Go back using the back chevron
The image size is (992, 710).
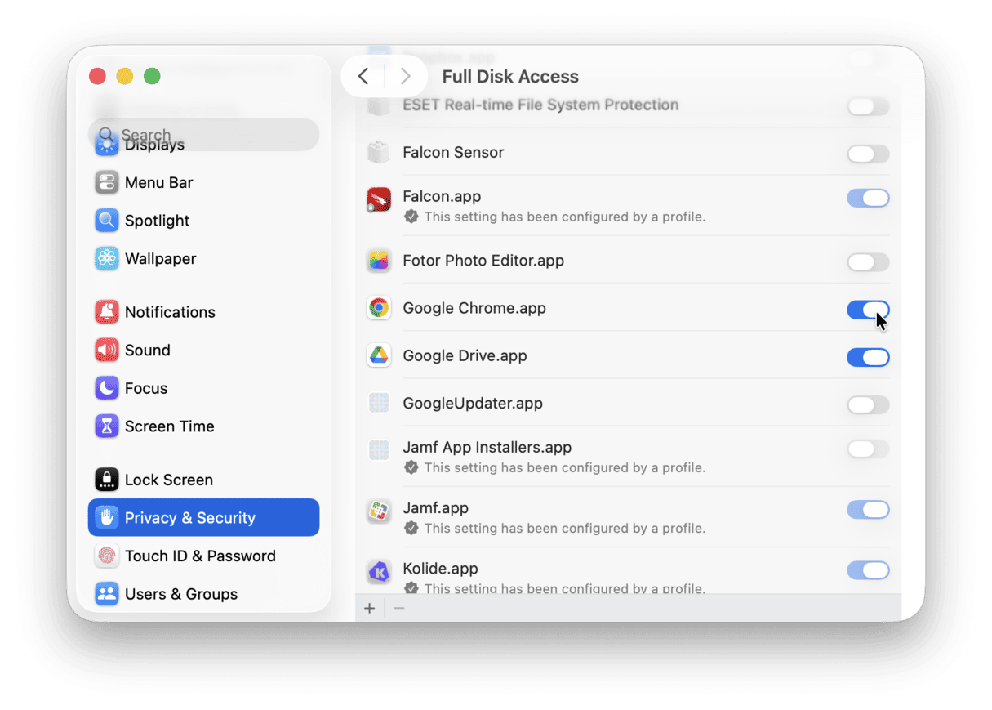[x=363, y=76]
